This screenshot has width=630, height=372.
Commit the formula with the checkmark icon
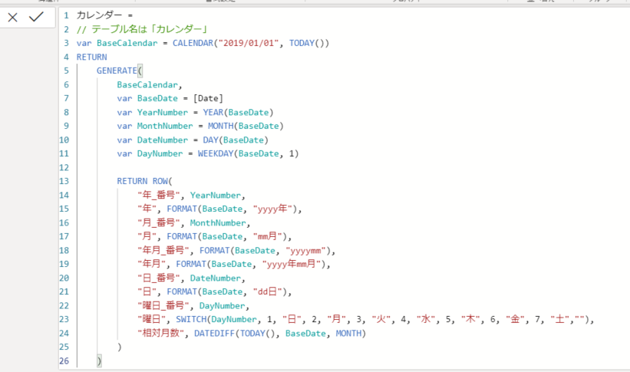(36, 17)
